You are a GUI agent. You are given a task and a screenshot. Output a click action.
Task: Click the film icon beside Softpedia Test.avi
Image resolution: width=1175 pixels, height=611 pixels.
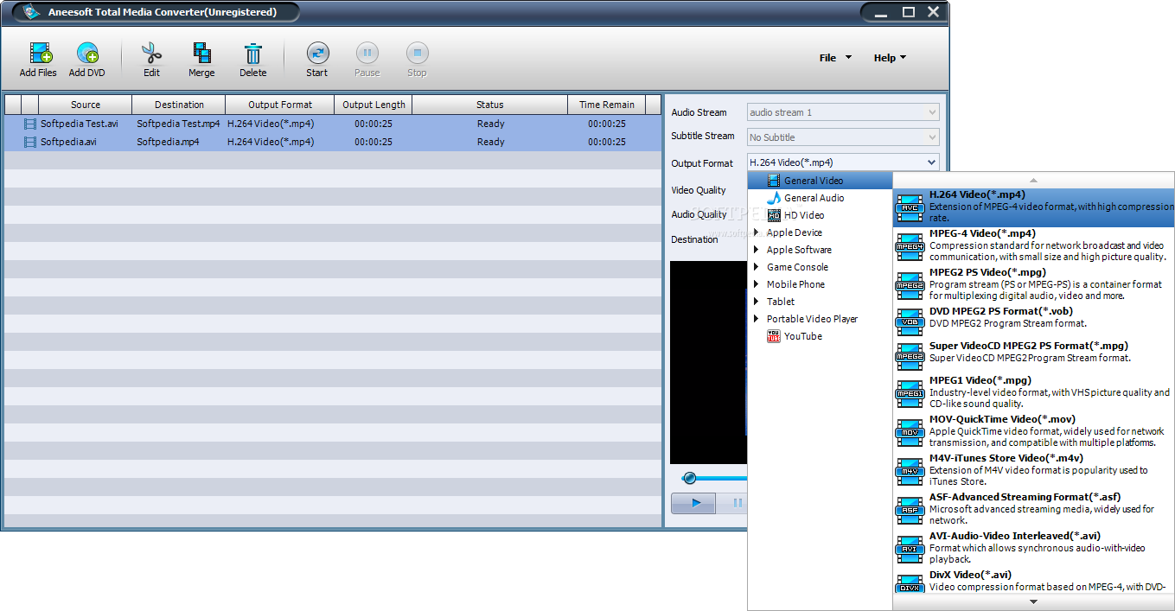pyautogui.click(x=30, y=124)
